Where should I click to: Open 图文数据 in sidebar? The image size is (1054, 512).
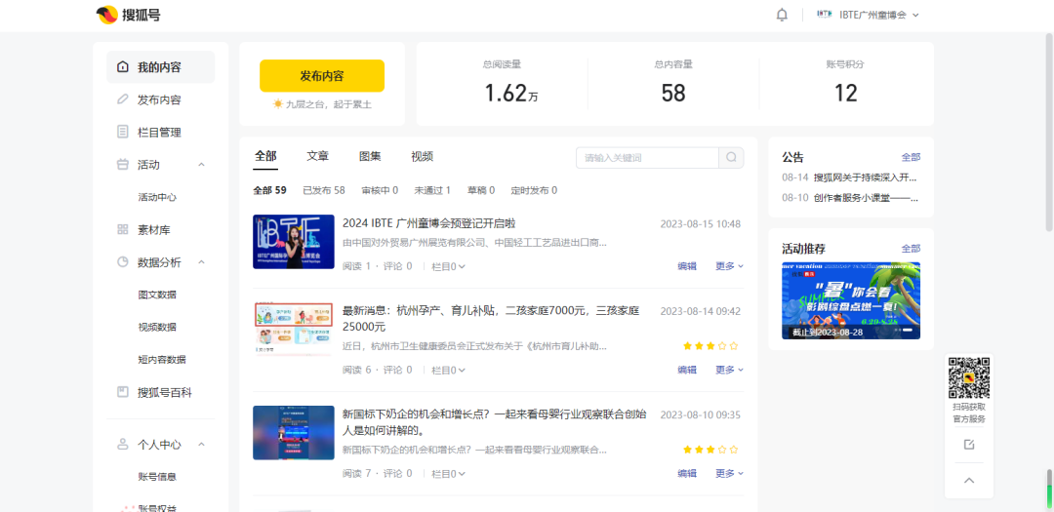pos(157,295)
